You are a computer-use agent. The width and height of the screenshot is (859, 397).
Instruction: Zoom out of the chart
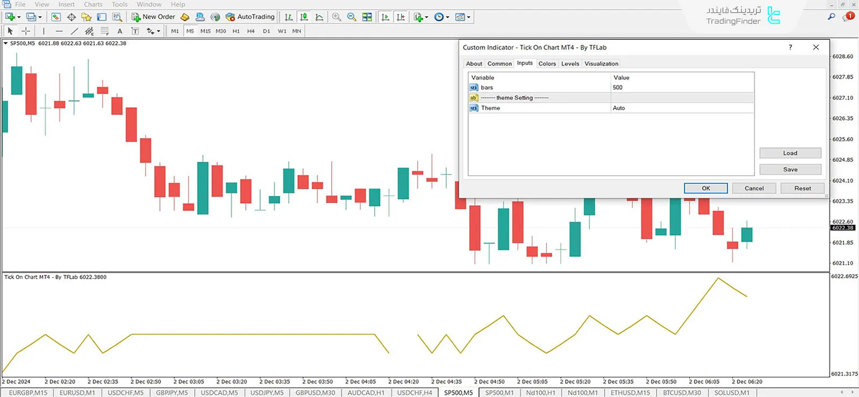tap(352, 17)
